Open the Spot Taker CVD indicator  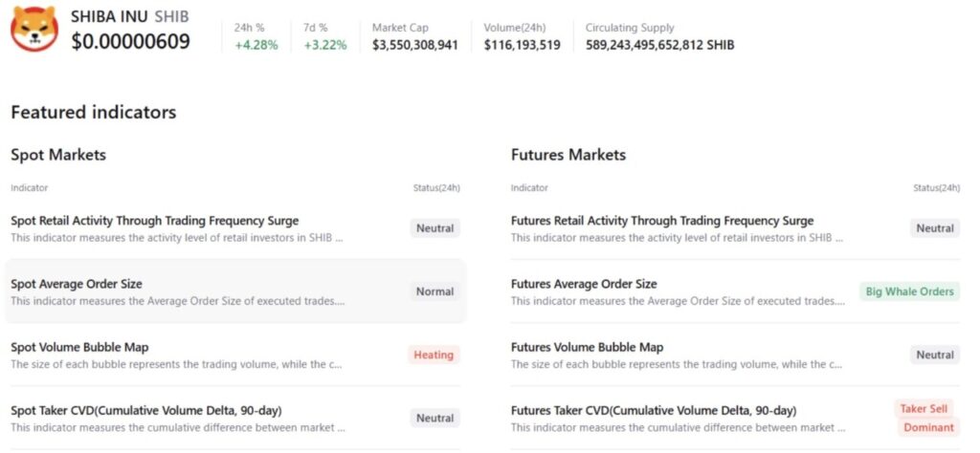(x=146, y=410)
